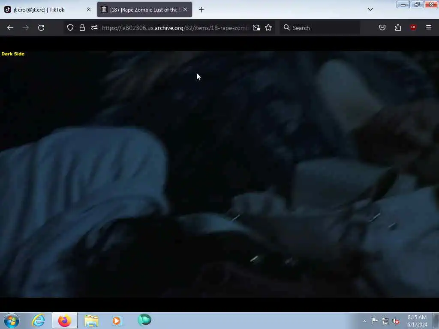
Task: Open the Windows Start menu
Action: pyautogui.click(x=12, y=320)
